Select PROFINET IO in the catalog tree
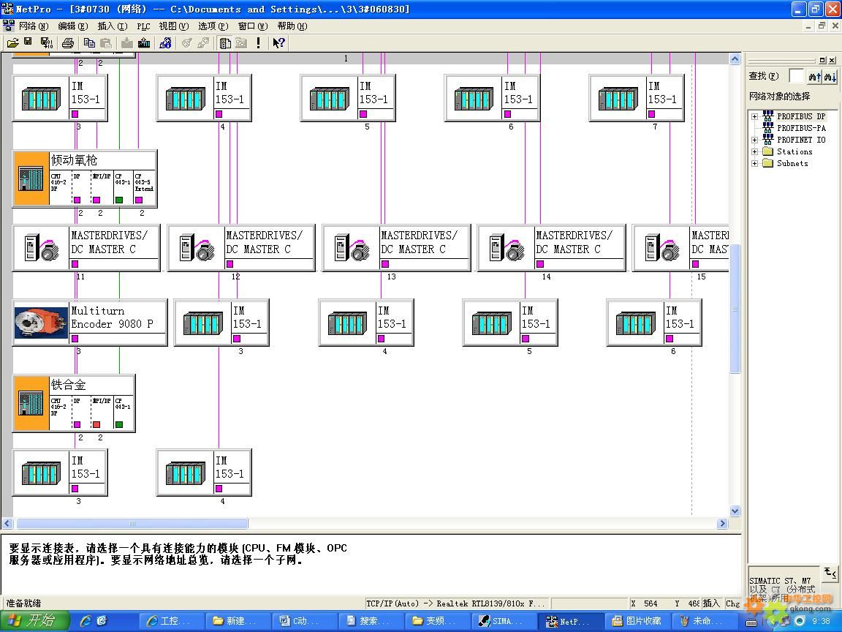The image size is (842, 632). (x=801, y=140)
